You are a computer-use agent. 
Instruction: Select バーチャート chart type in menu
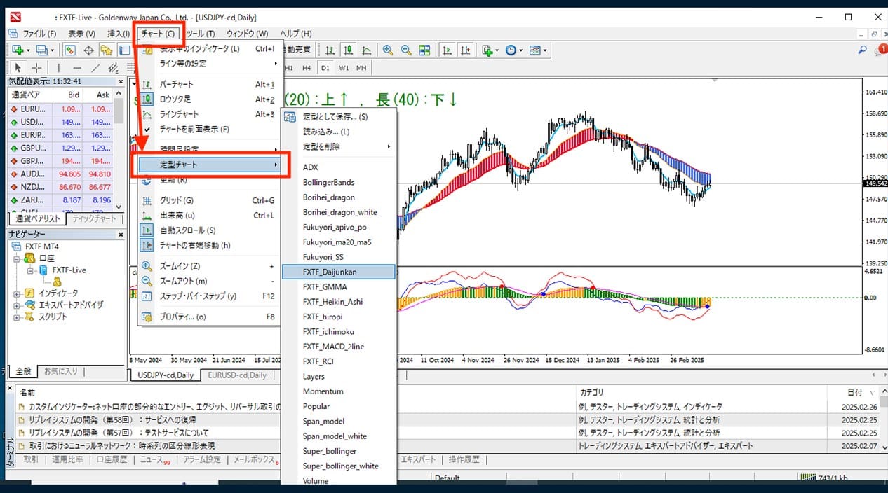[209, 84]
